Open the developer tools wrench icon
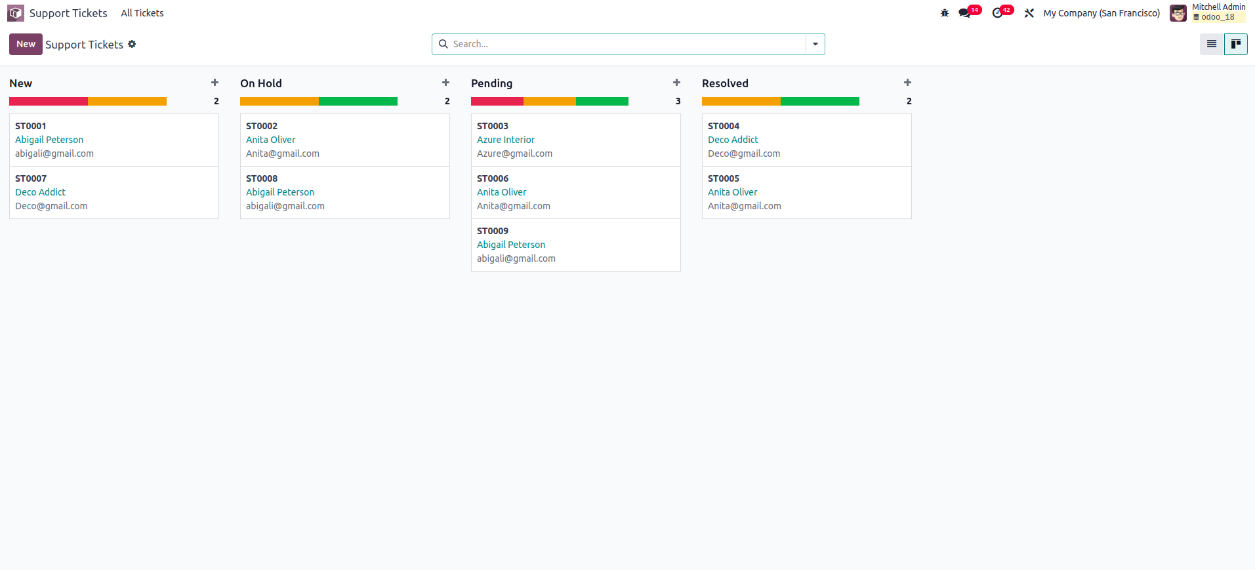Screen dimensions: 1255x570 (x=1029, y=13)
